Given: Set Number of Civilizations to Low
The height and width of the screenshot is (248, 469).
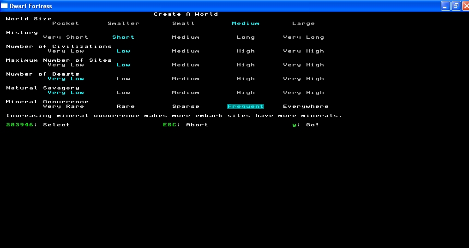Looking at the screenshot, I should click(x=123, y=51).
